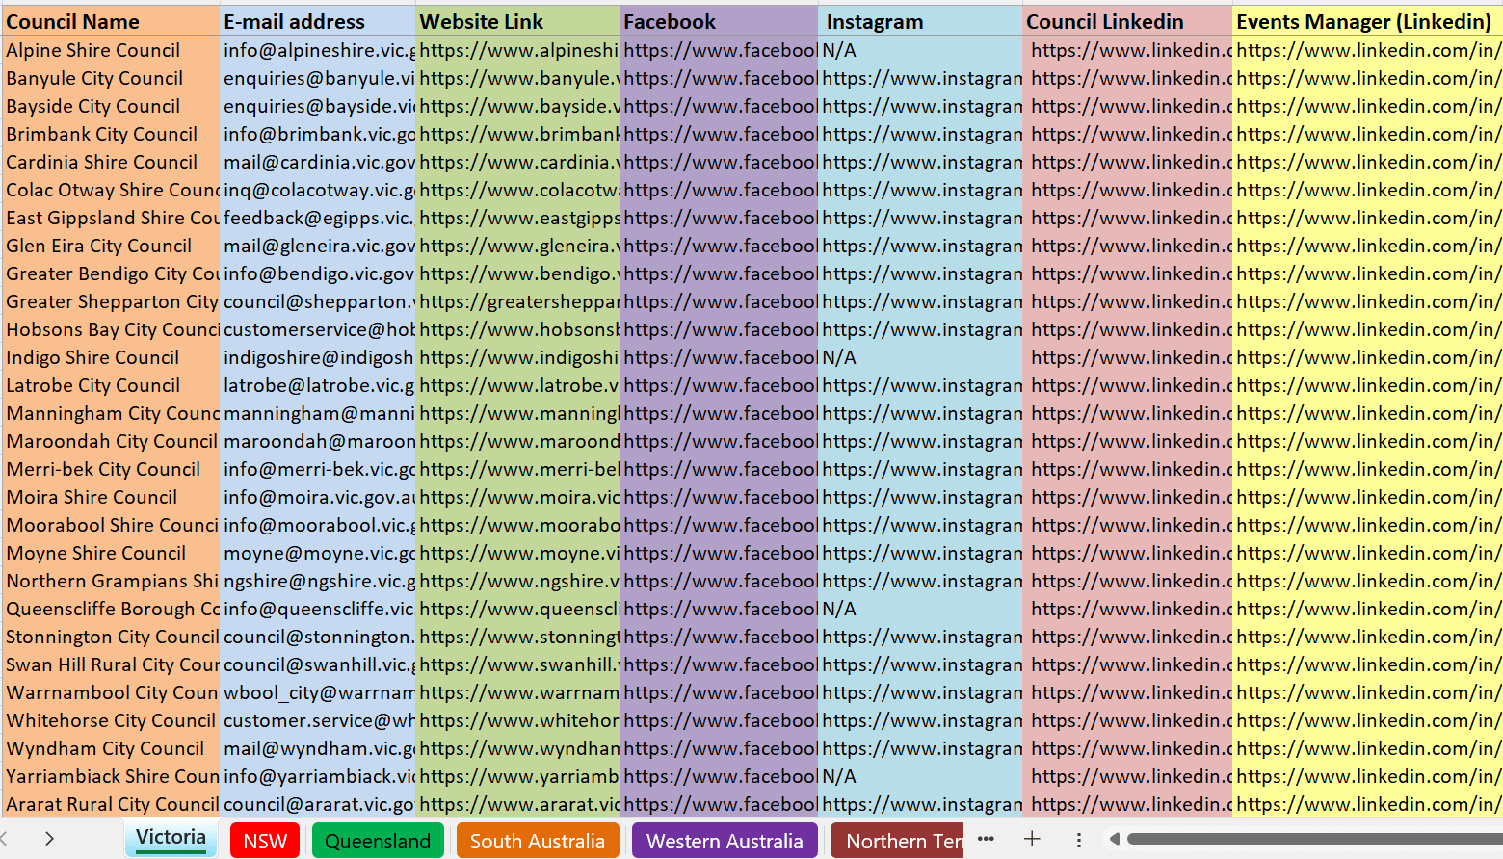Select the mail@cardinia.vic.gov email cell
The image size is (1503, 859).
(x=318, y=162)
